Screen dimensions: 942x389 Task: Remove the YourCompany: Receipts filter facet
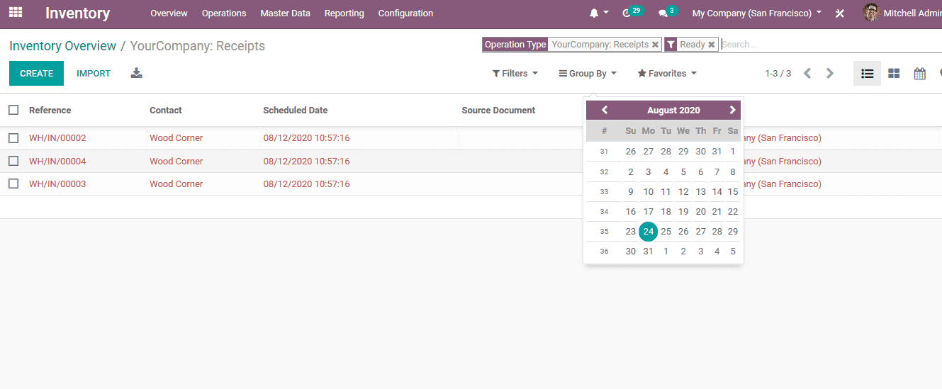click(x=655, y=45)
